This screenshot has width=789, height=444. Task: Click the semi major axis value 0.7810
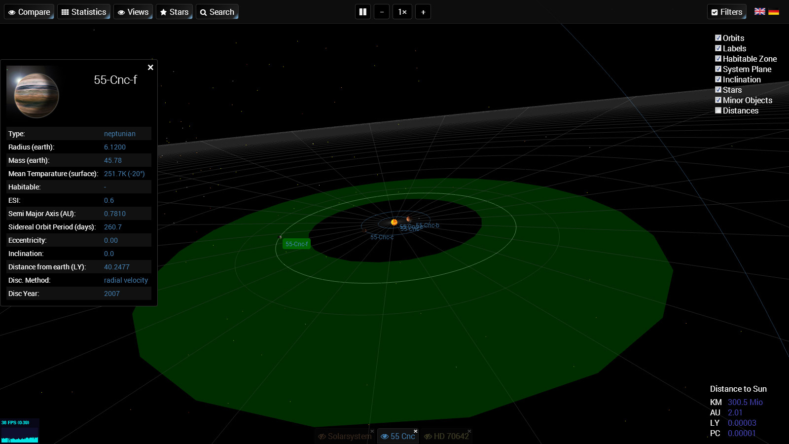(x=115, y=214)
